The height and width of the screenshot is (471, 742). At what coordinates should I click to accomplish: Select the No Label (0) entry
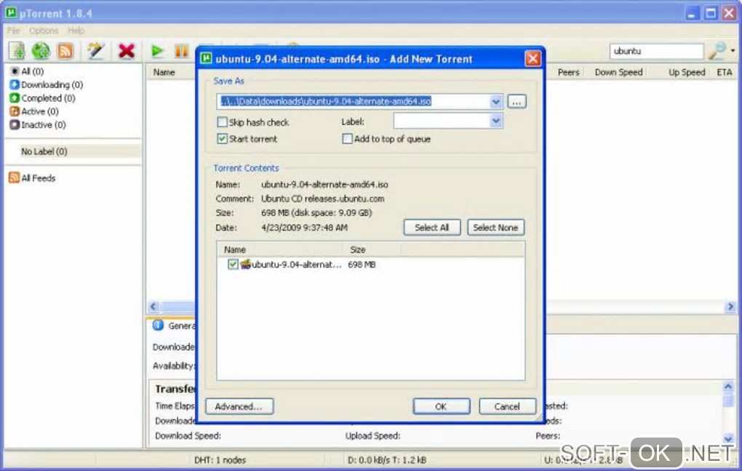[44, 151]
